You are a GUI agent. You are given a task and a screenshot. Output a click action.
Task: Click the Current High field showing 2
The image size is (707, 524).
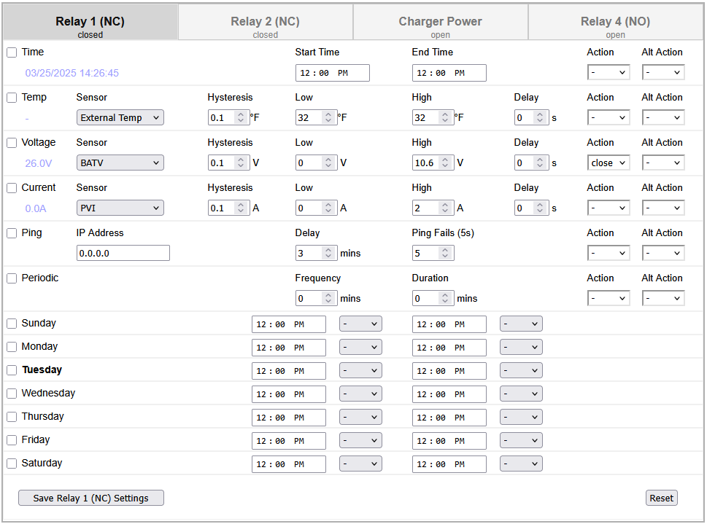[x=433, y=208]
